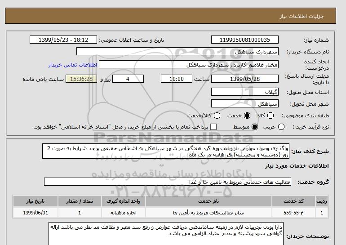The image size is (346, 245).
Task: Click the service code cell خ-55-559
Action: (293, 213)
